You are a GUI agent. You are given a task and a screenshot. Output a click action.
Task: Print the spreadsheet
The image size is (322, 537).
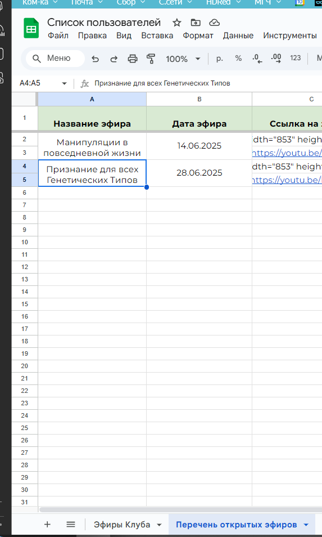[132, 59]
